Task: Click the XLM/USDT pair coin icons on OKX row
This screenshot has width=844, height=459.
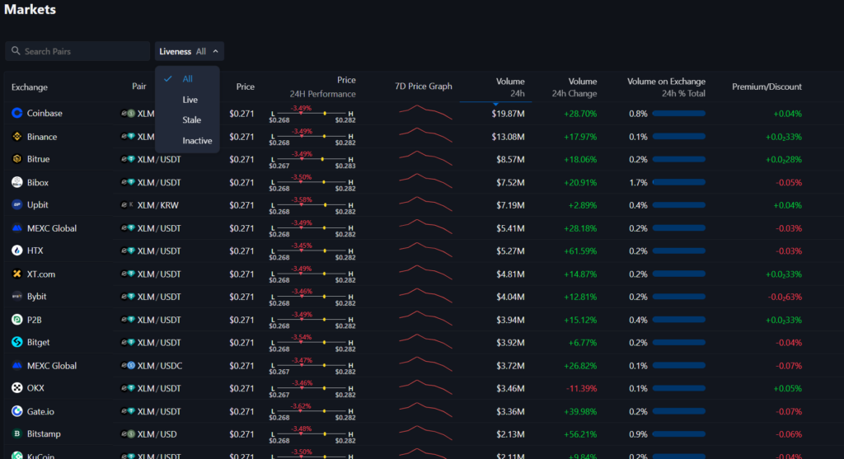Action: tap(128, 388)
